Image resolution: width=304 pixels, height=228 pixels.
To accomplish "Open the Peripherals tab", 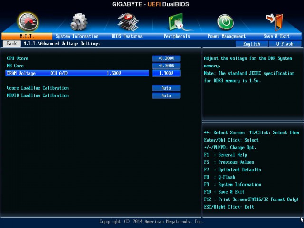I will (177, 36).
